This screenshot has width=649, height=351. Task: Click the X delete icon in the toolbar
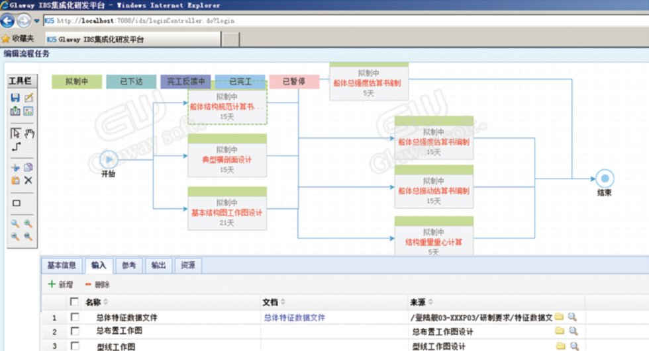(28, 180)
